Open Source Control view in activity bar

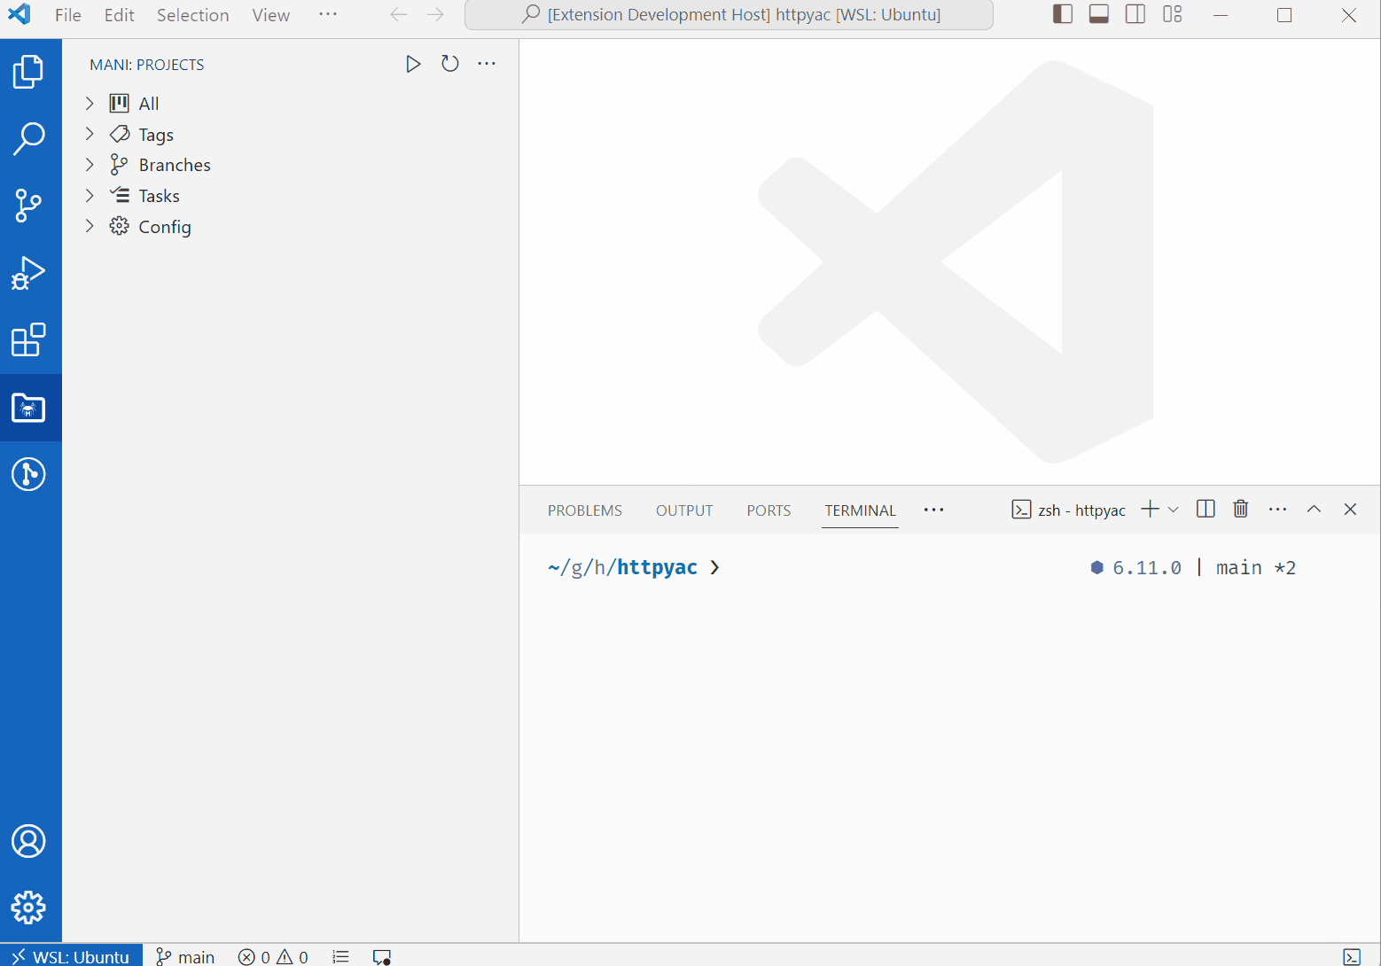[x=28, y=206]
